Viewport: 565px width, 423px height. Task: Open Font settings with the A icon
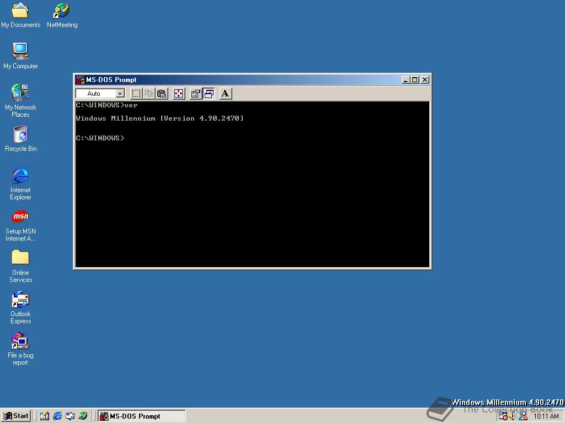[225, 94]
